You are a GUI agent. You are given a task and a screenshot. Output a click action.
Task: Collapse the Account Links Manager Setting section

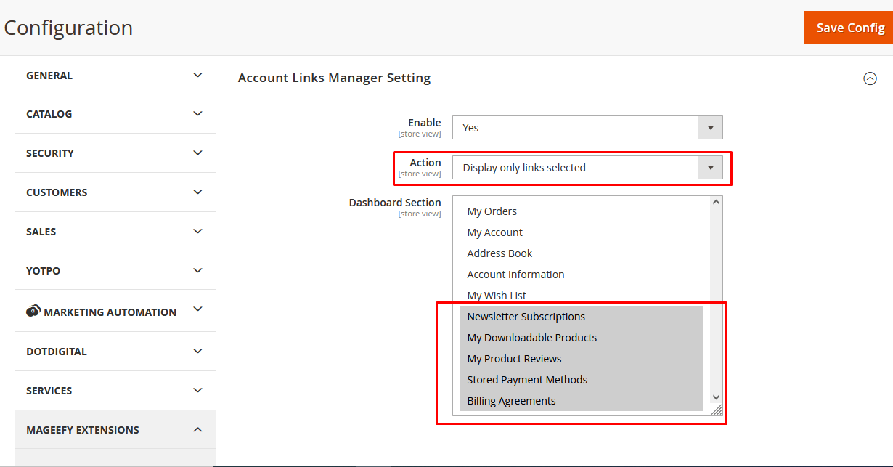click(870, 78)
